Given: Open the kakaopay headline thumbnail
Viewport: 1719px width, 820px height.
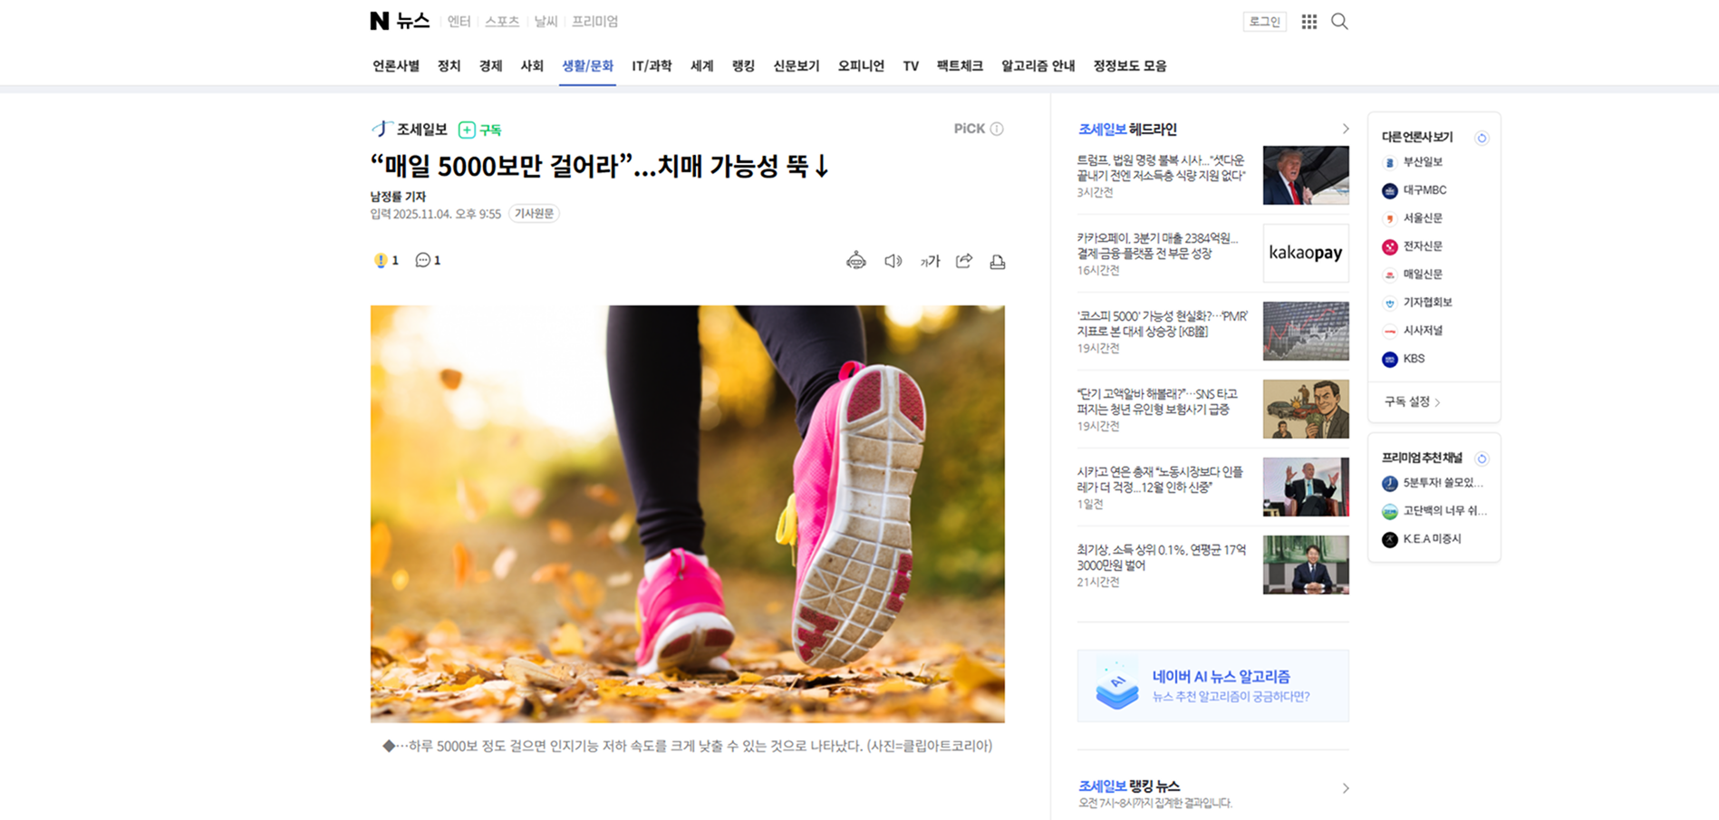Looking at the screenshot, I should [x=1305, y=253].
